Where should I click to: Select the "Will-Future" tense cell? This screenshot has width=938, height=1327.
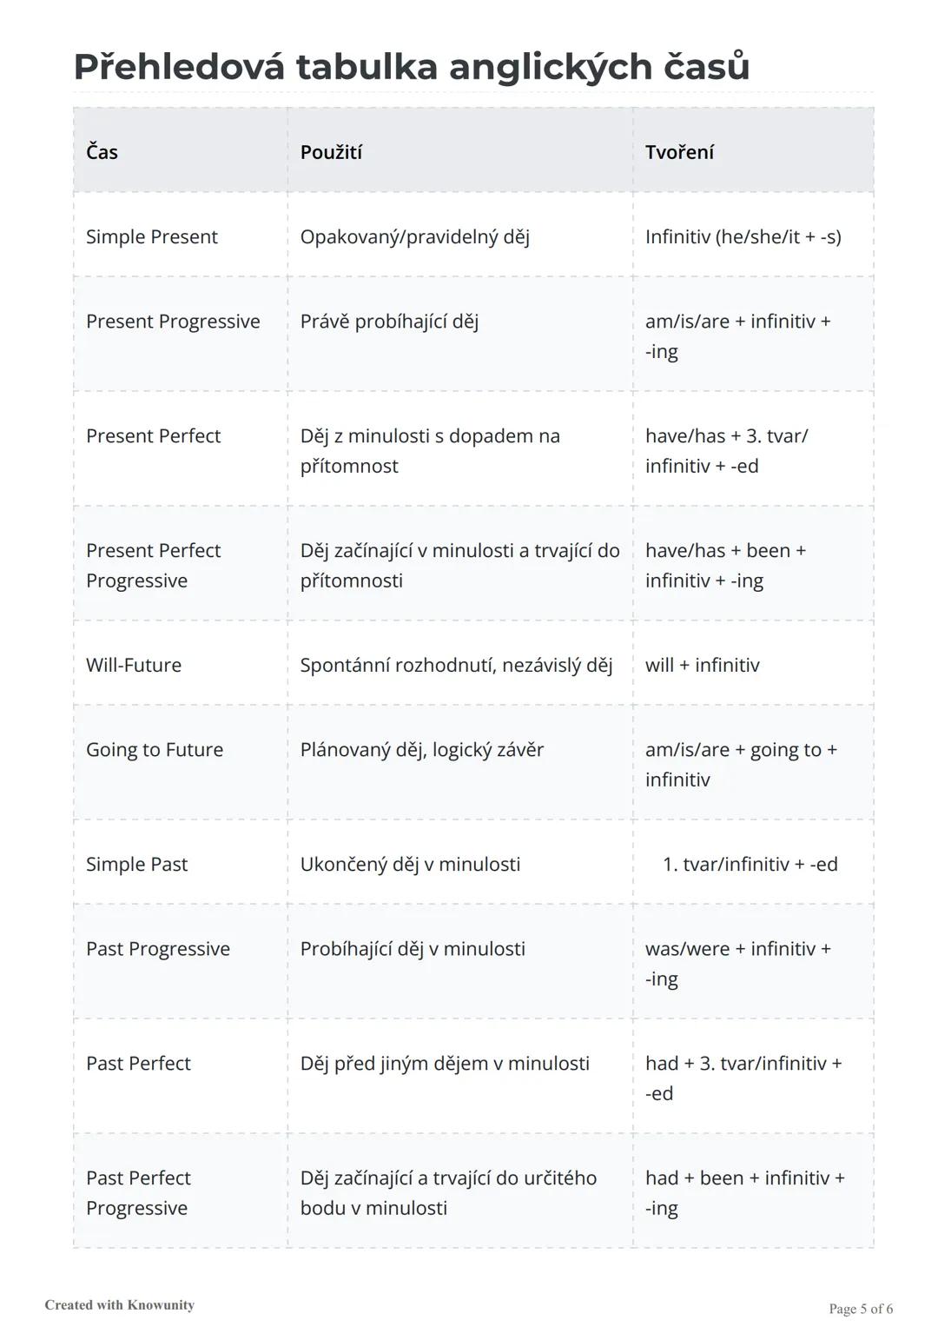coord(134,665)
